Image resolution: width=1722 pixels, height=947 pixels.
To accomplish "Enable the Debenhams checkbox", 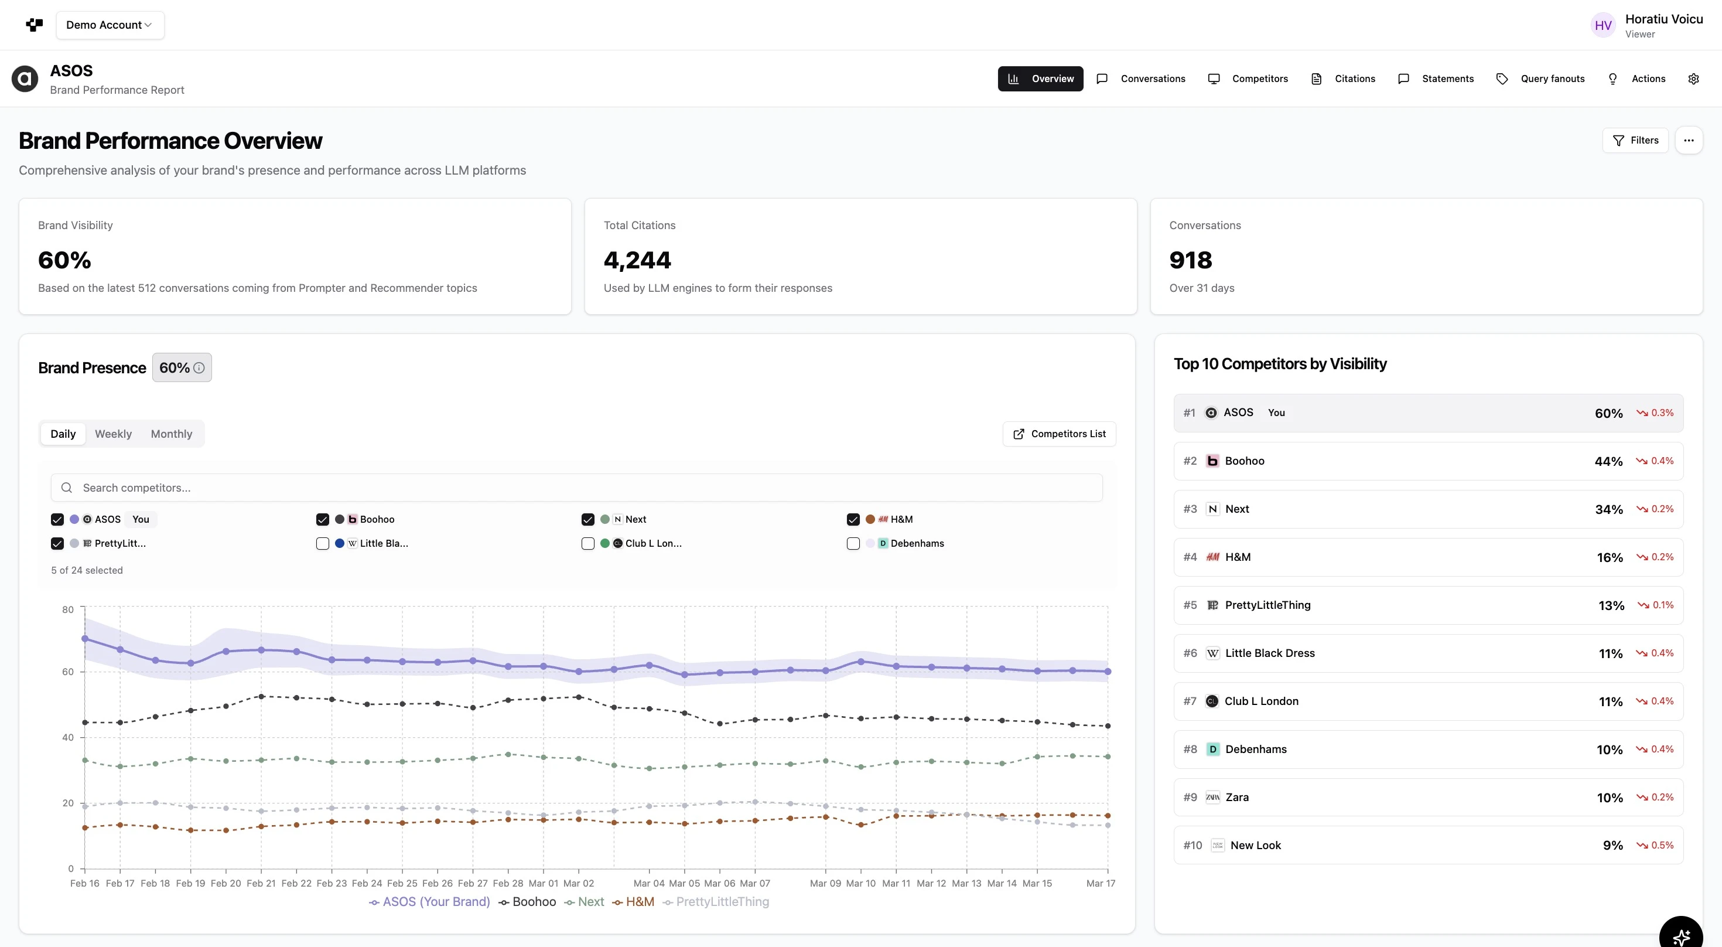I will pyautogui.click(x=853, y=544).
